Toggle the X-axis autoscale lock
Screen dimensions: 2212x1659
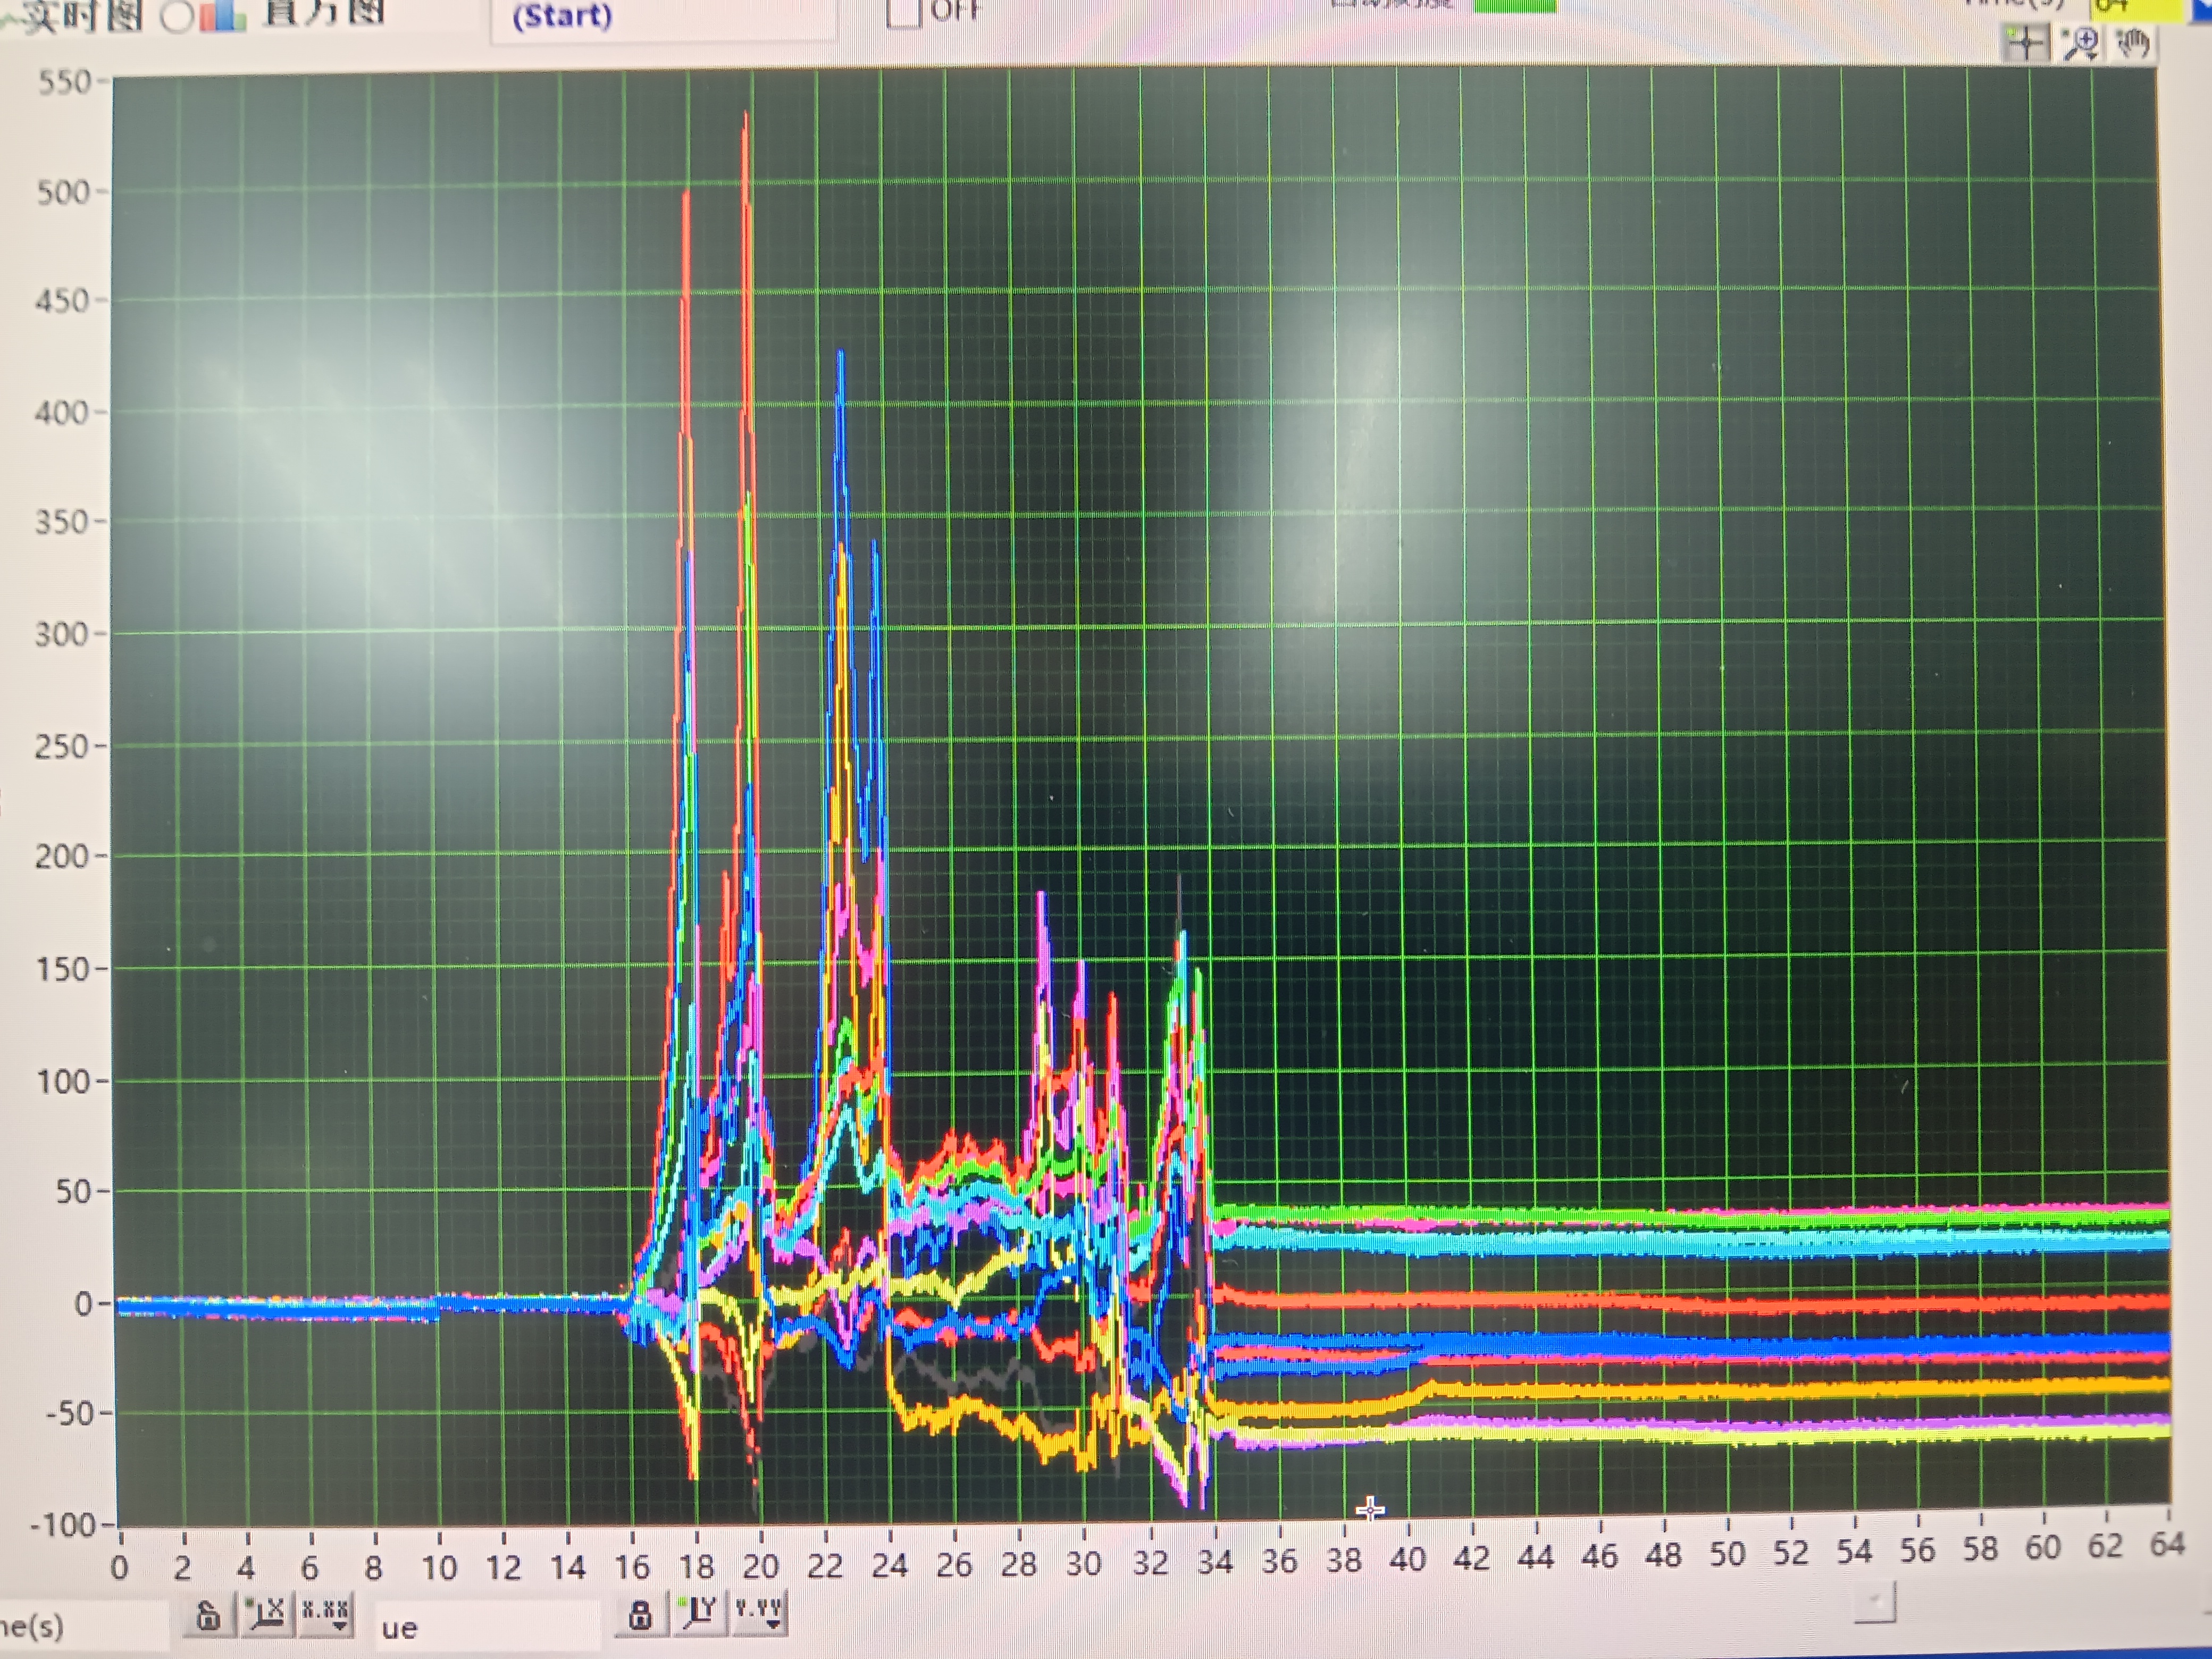pos(208,1616)
